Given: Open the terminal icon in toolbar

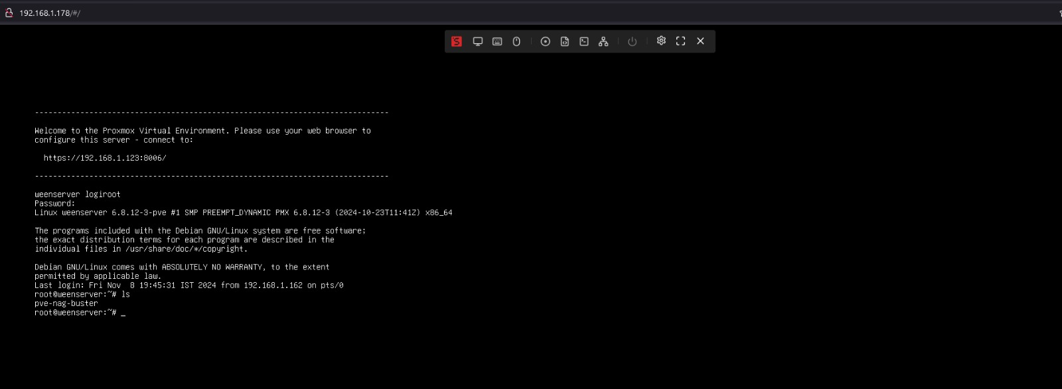Looking at the screenshot, I should point(584,41).
